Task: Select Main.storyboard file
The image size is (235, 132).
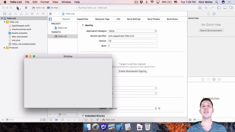Action: click(19, 37)
